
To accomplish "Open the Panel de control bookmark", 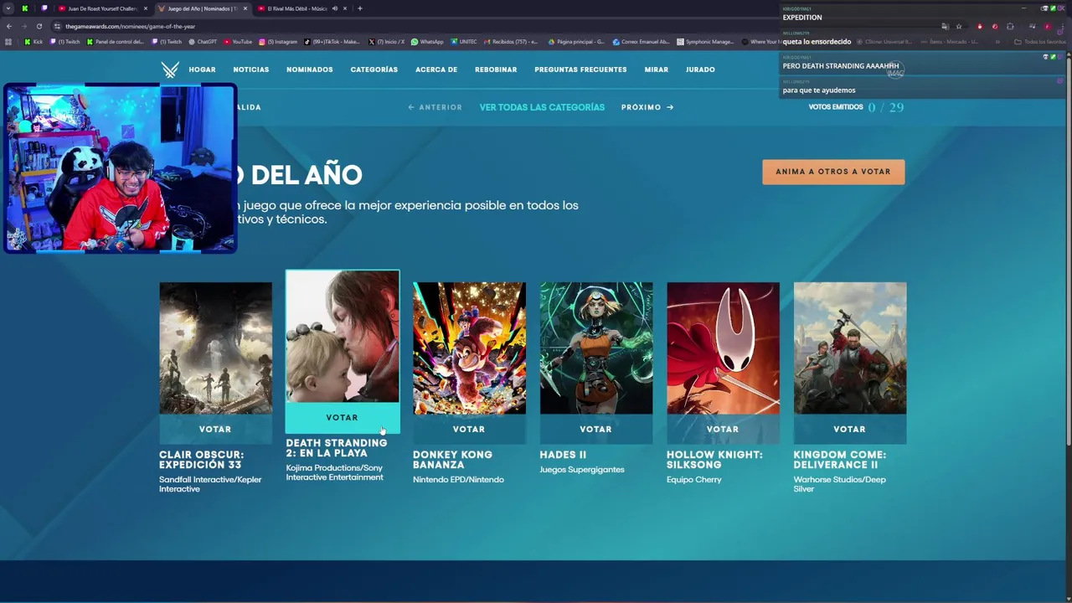I will pos(114,42).
